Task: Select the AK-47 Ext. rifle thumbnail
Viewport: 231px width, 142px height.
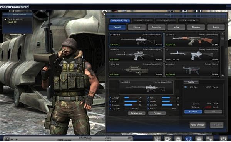Action: pyautogui.click(x=191, y=40)
